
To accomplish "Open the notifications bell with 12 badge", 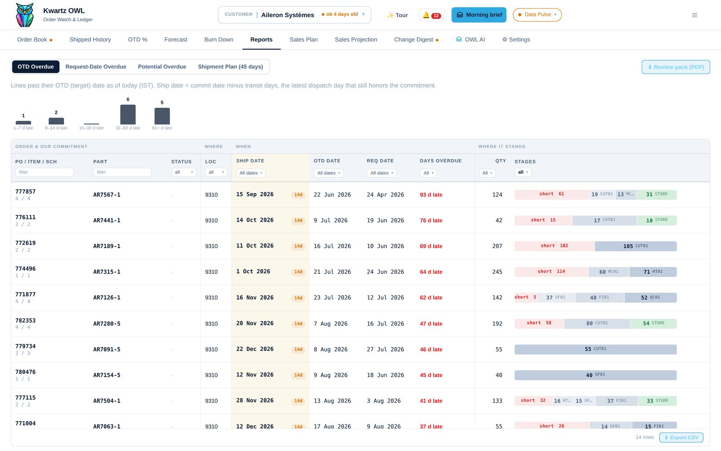I will (431, 15).
